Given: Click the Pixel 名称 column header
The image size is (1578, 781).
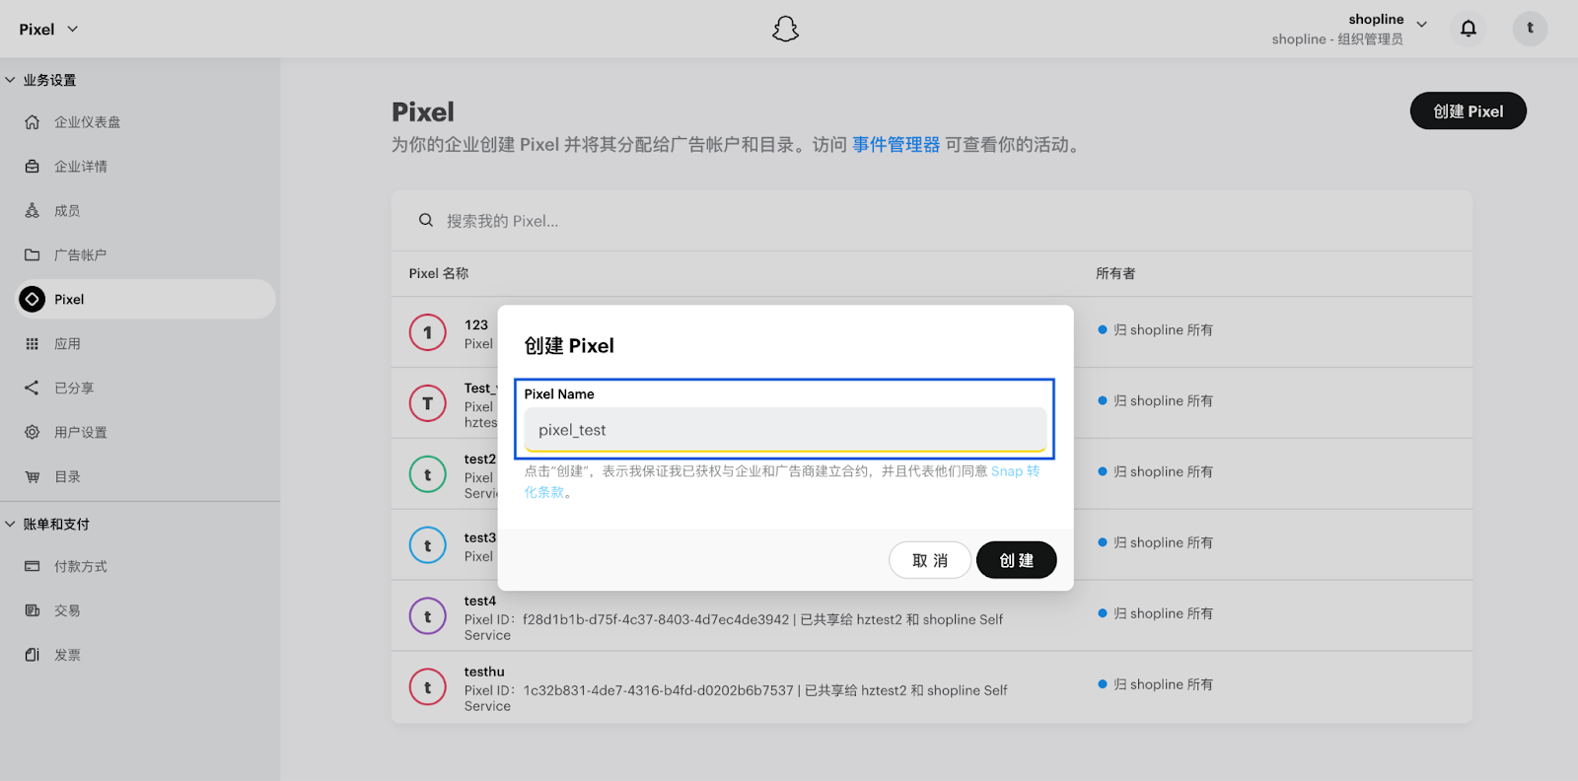Looking at the screenshot, I should point(439,273).
